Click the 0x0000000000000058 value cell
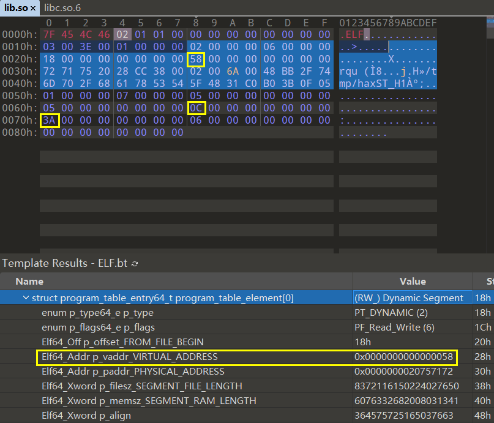This screenshot has height=423, width=494. pyautogui.click(x=403, y=357)
